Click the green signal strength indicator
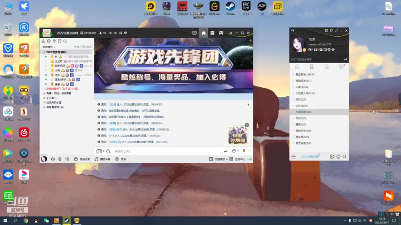Image resolution: width=401 pixels, height=225 pixels. coord(249,159)
